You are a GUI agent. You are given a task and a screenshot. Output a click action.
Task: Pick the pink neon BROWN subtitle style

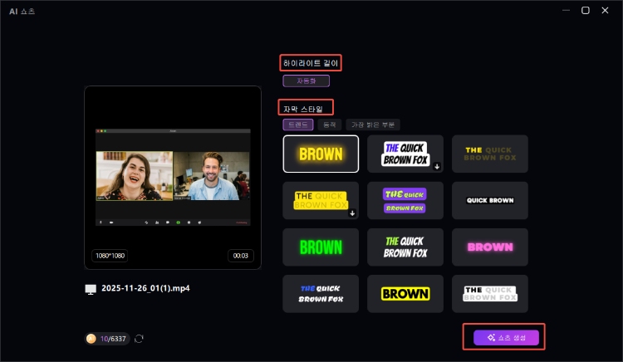490,247
